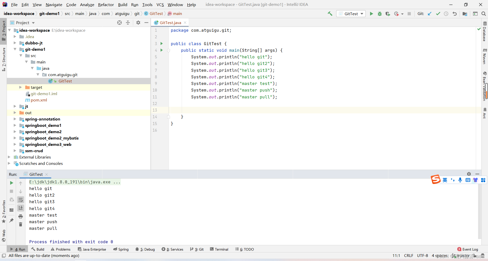Clear console with trash icon
The width and height of the screenshot is (488, 261).
click(21, 224)
